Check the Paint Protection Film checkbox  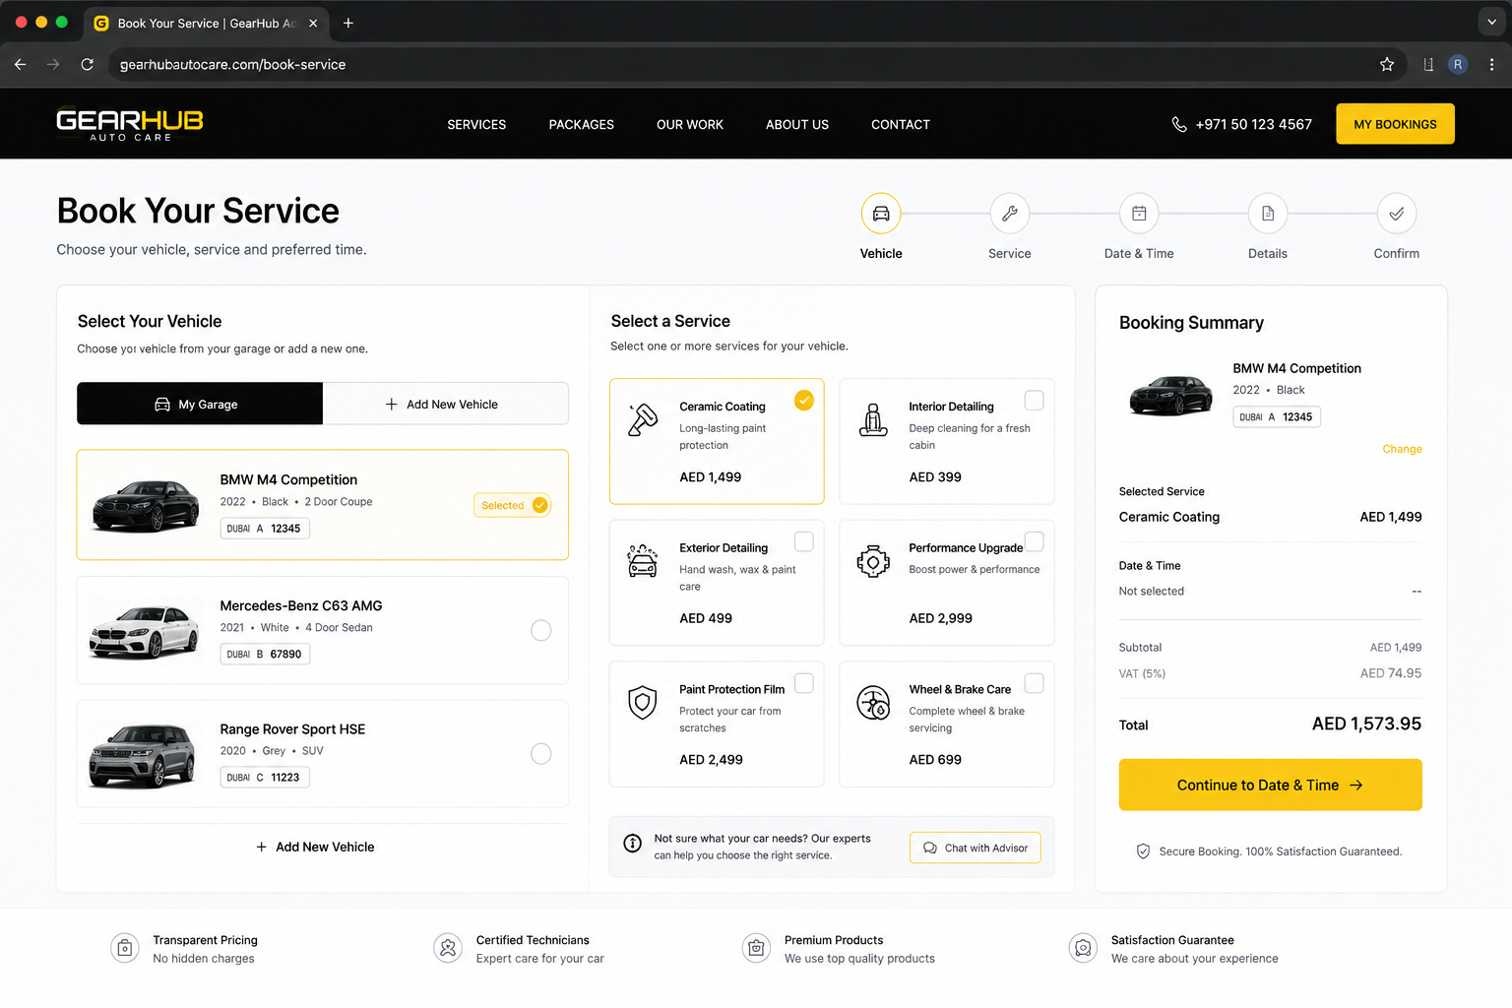pos(804,683)
